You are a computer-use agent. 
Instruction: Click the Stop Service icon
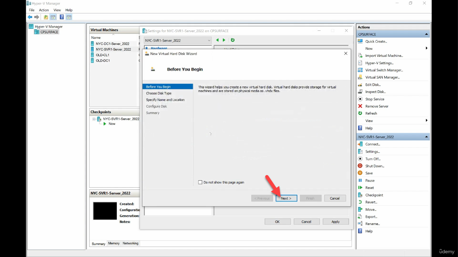point(360,99)
